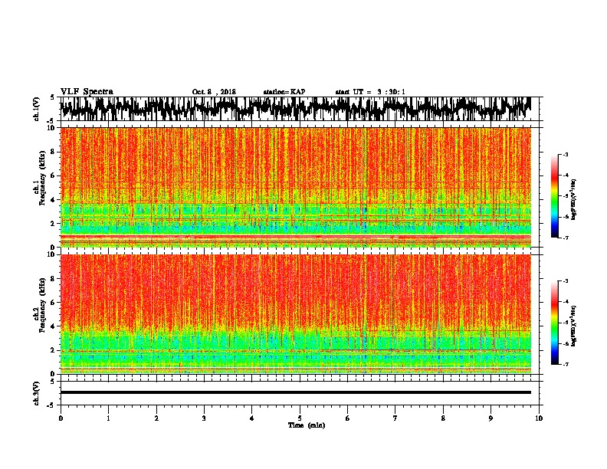The height and width of the screenshot is (469, 607).
Task: Click the "ch.3(V)" axis label
Action: (x=37, y=393)
